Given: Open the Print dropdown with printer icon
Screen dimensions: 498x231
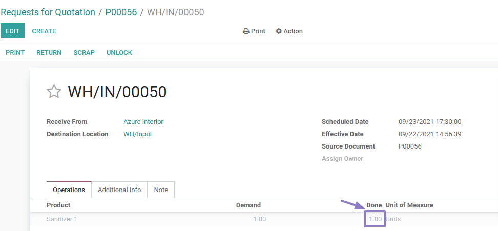Looking at the screenshot, I should click(254, 31).
